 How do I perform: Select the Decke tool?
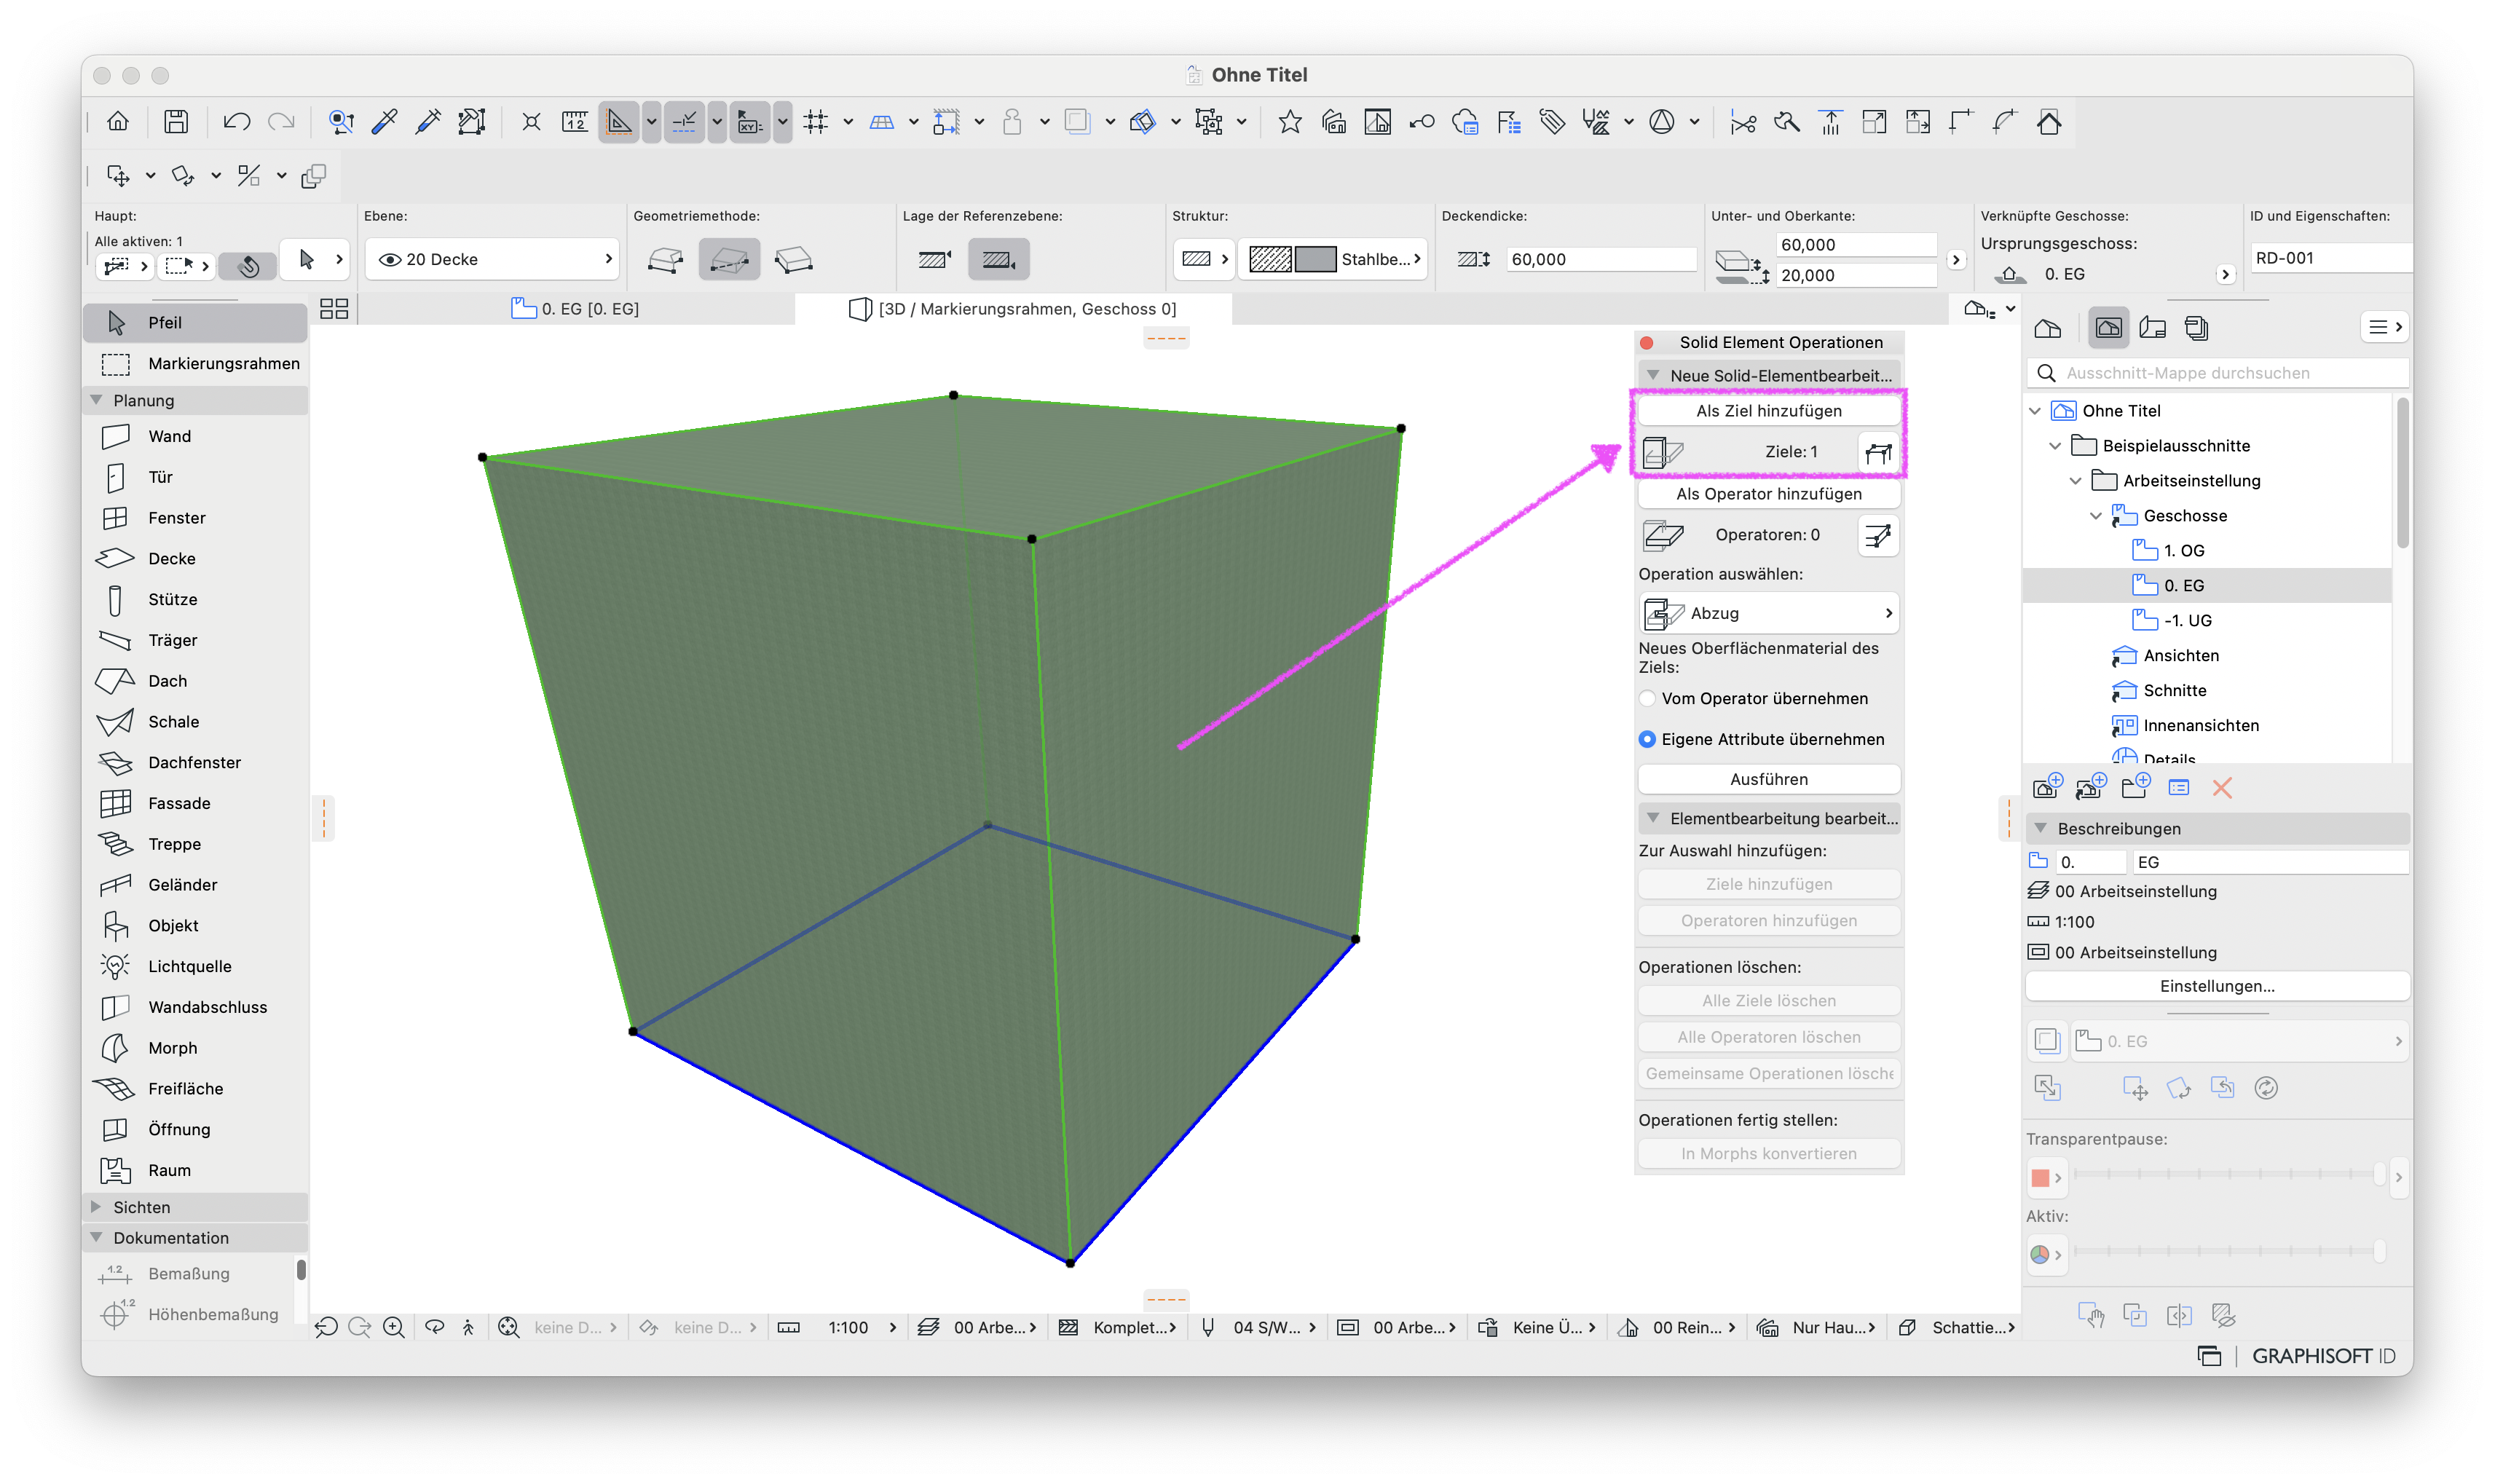pyautogui.click(x=195, y=558)
